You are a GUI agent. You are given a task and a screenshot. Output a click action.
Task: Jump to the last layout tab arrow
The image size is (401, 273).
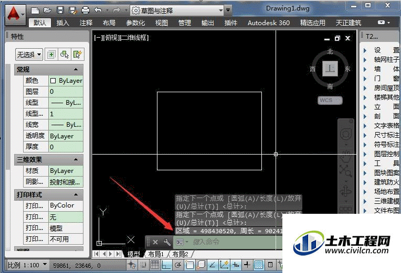(119, 254)
